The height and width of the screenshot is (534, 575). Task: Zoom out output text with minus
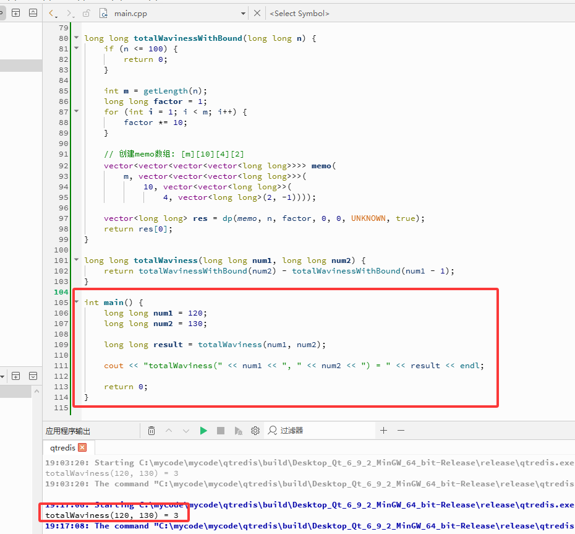[x=401, y=430]
